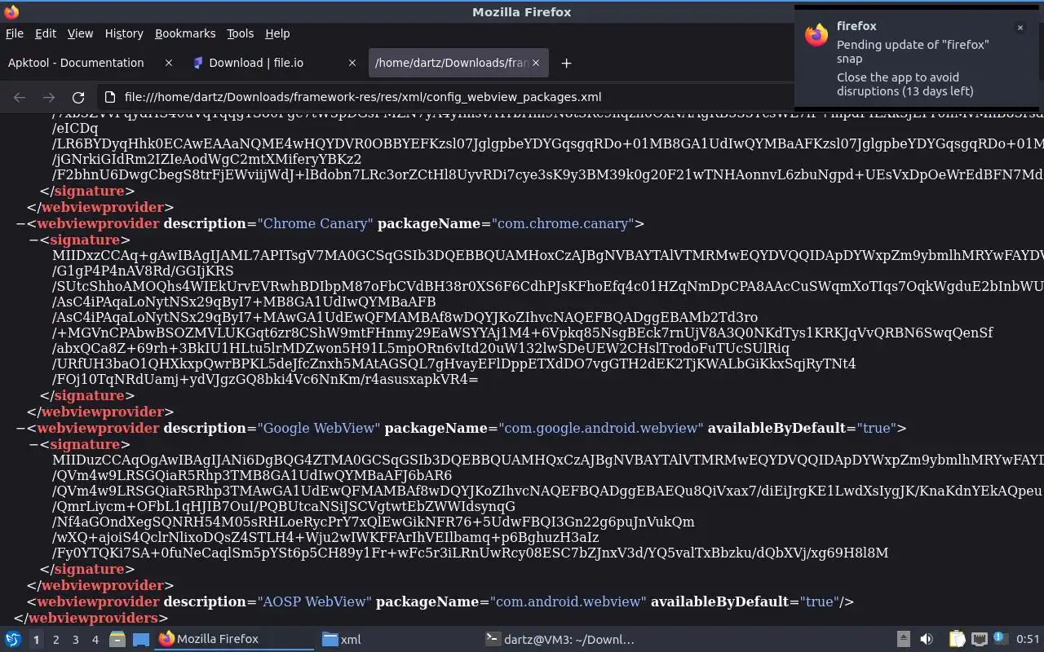
Task: Switch to workspace 3
Action: coord(75,640)
